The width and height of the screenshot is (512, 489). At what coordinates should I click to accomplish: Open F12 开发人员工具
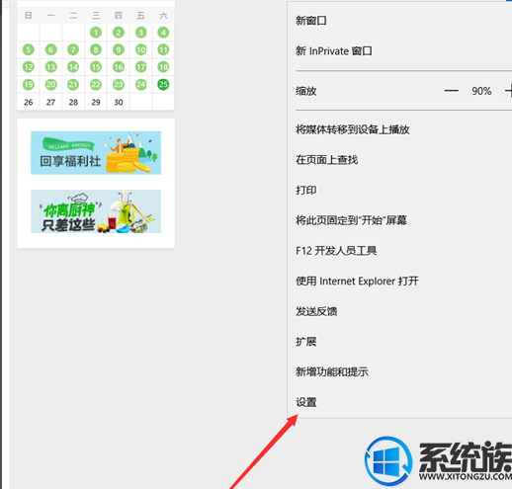(x=399, y=251)
